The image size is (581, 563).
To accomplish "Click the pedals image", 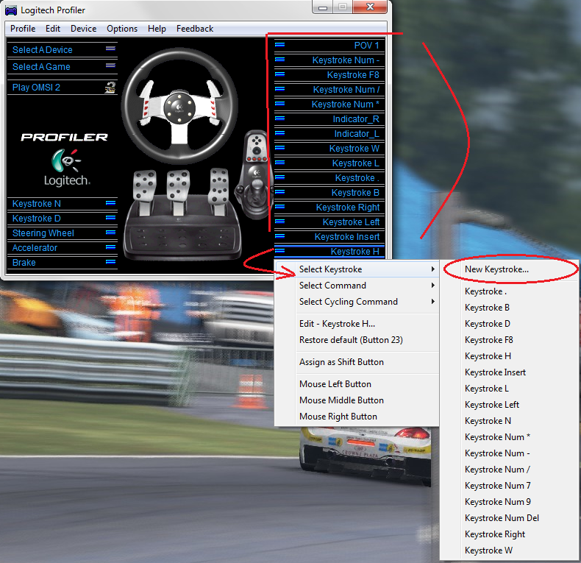I will pyautogui.click(x=182, y=214).
